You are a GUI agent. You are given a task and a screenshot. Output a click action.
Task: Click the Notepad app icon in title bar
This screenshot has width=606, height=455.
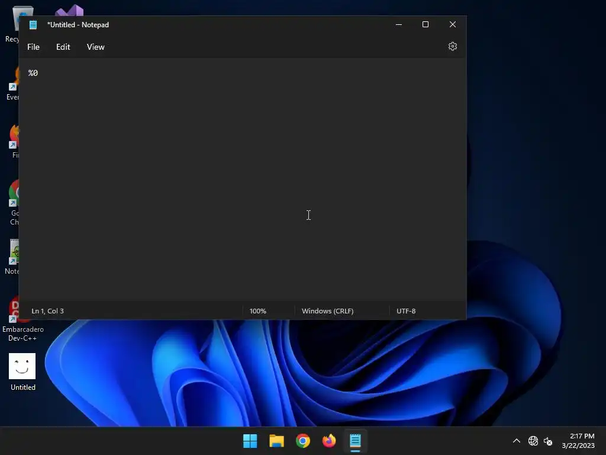(33, 25)
